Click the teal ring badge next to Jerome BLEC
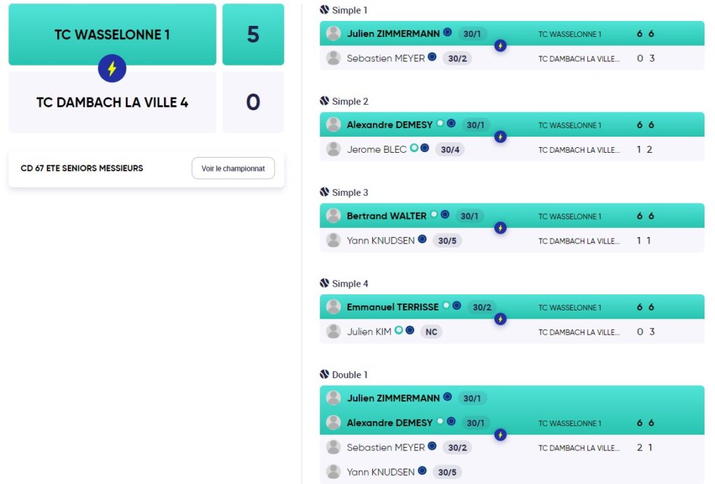Screen dimensions: 715x484 point(413,148)
